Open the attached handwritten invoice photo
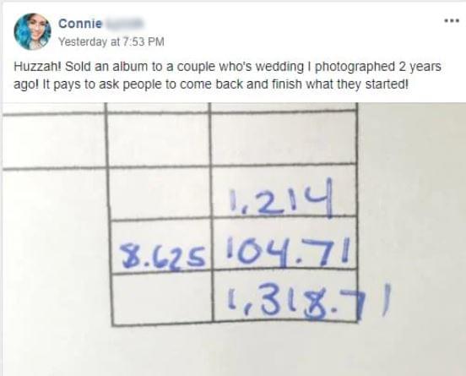 (x=234, y=239)
